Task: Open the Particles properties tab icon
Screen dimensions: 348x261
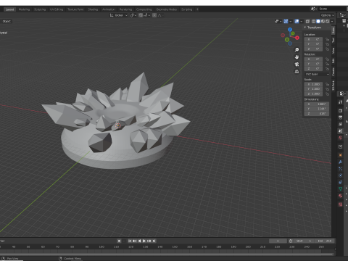Action: 340,169
